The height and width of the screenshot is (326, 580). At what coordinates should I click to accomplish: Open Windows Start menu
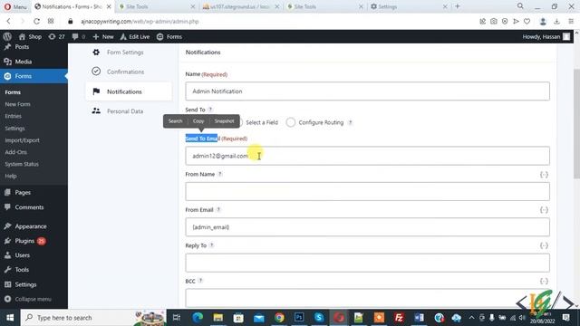click(10, 318)
